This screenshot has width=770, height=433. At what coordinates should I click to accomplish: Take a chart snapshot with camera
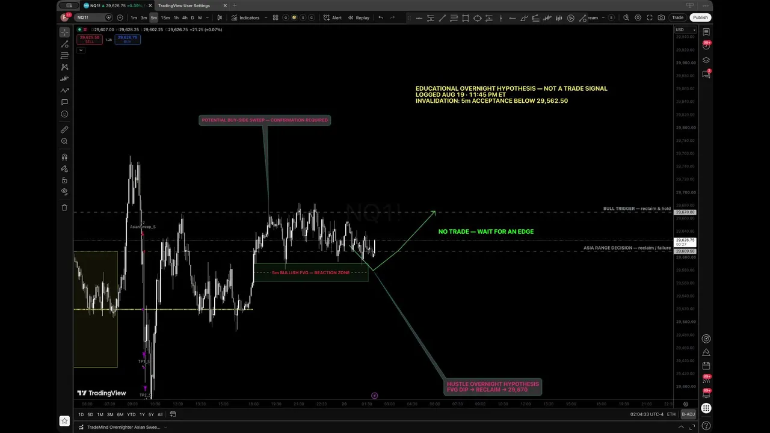click(x=662, y=17)
